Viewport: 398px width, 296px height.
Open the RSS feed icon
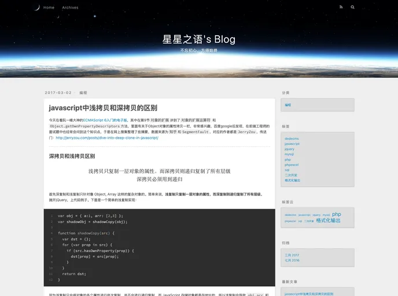coord(341,7)
